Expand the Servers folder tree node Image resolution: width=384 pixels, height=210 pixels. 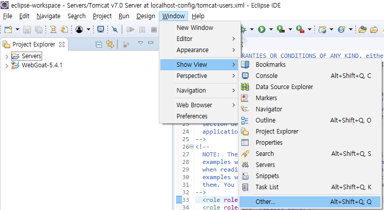7,56
